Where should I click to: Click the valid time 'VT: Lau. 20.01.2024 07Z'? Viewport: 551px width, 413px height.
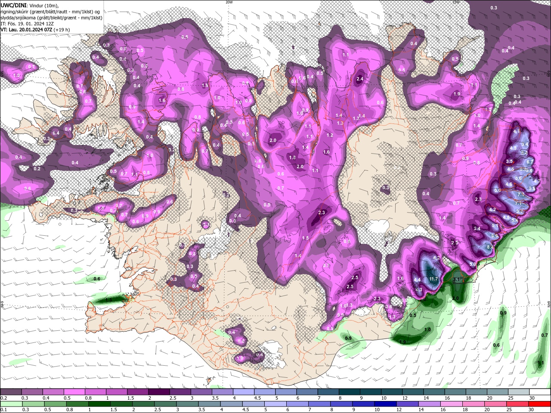tap(26, 30)
